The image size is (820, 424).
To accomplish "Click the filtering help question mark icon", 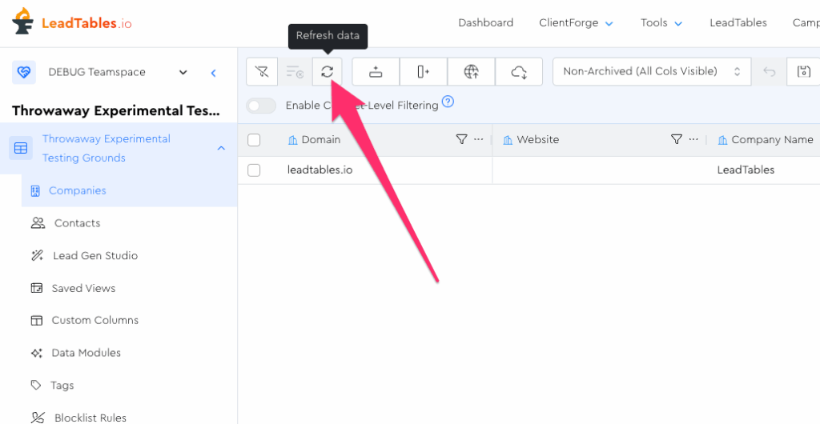I will coord(448,102).
